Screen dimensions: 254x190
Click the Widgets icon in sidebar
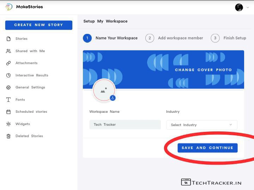point(8,124)
